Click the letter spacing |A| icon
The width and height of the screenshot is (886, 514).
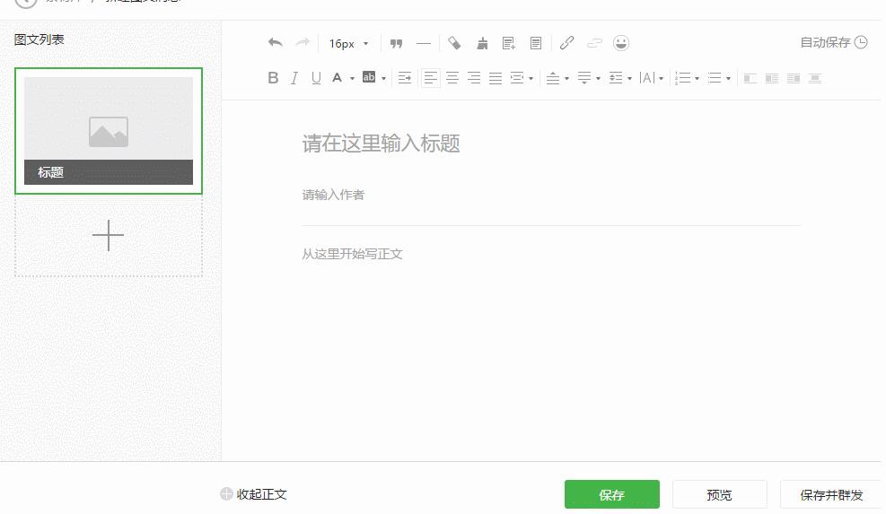click(x=647, y=78)
